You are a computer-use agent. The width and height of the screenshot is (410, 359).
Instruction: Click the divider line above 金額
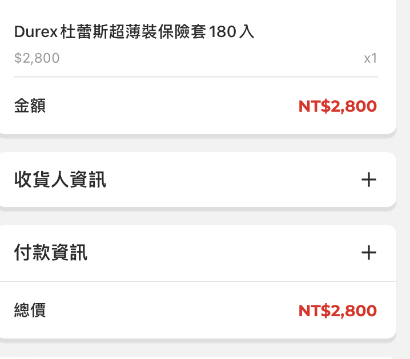(x=196, y=77)
